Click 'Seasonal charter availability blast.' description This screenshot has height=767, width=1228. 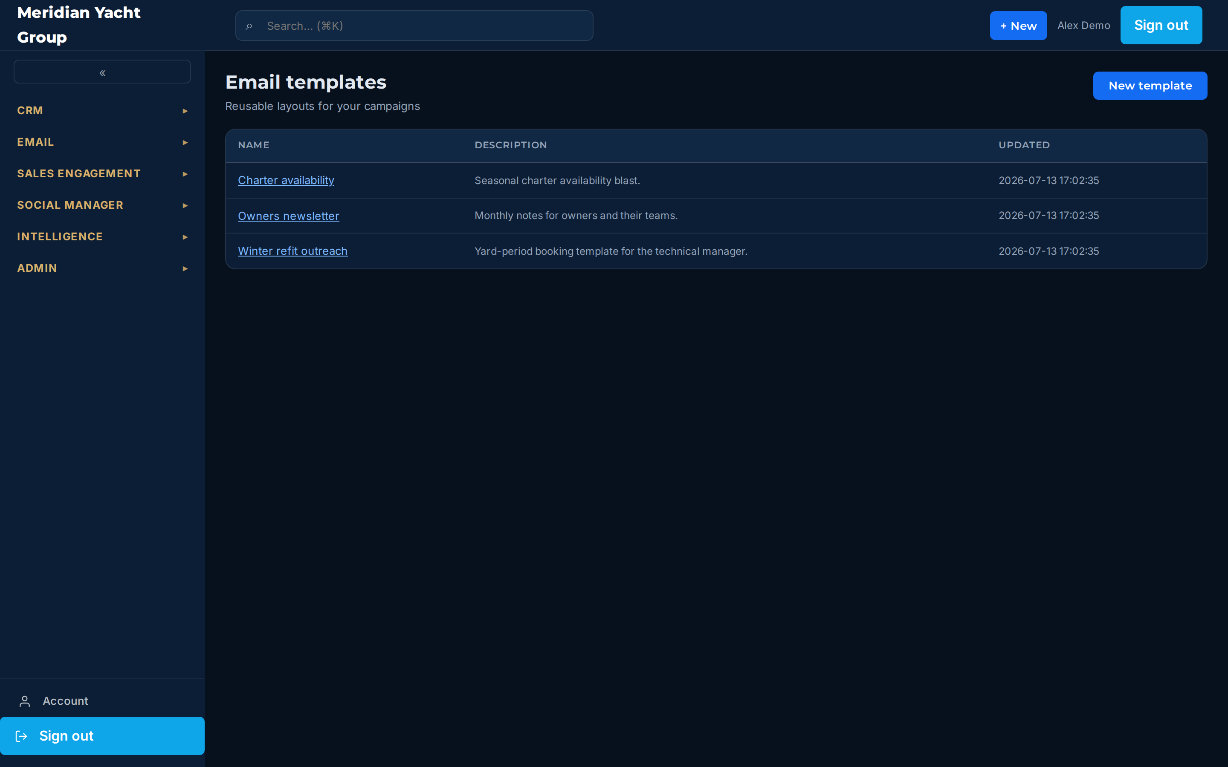click(x=557, y=181)
